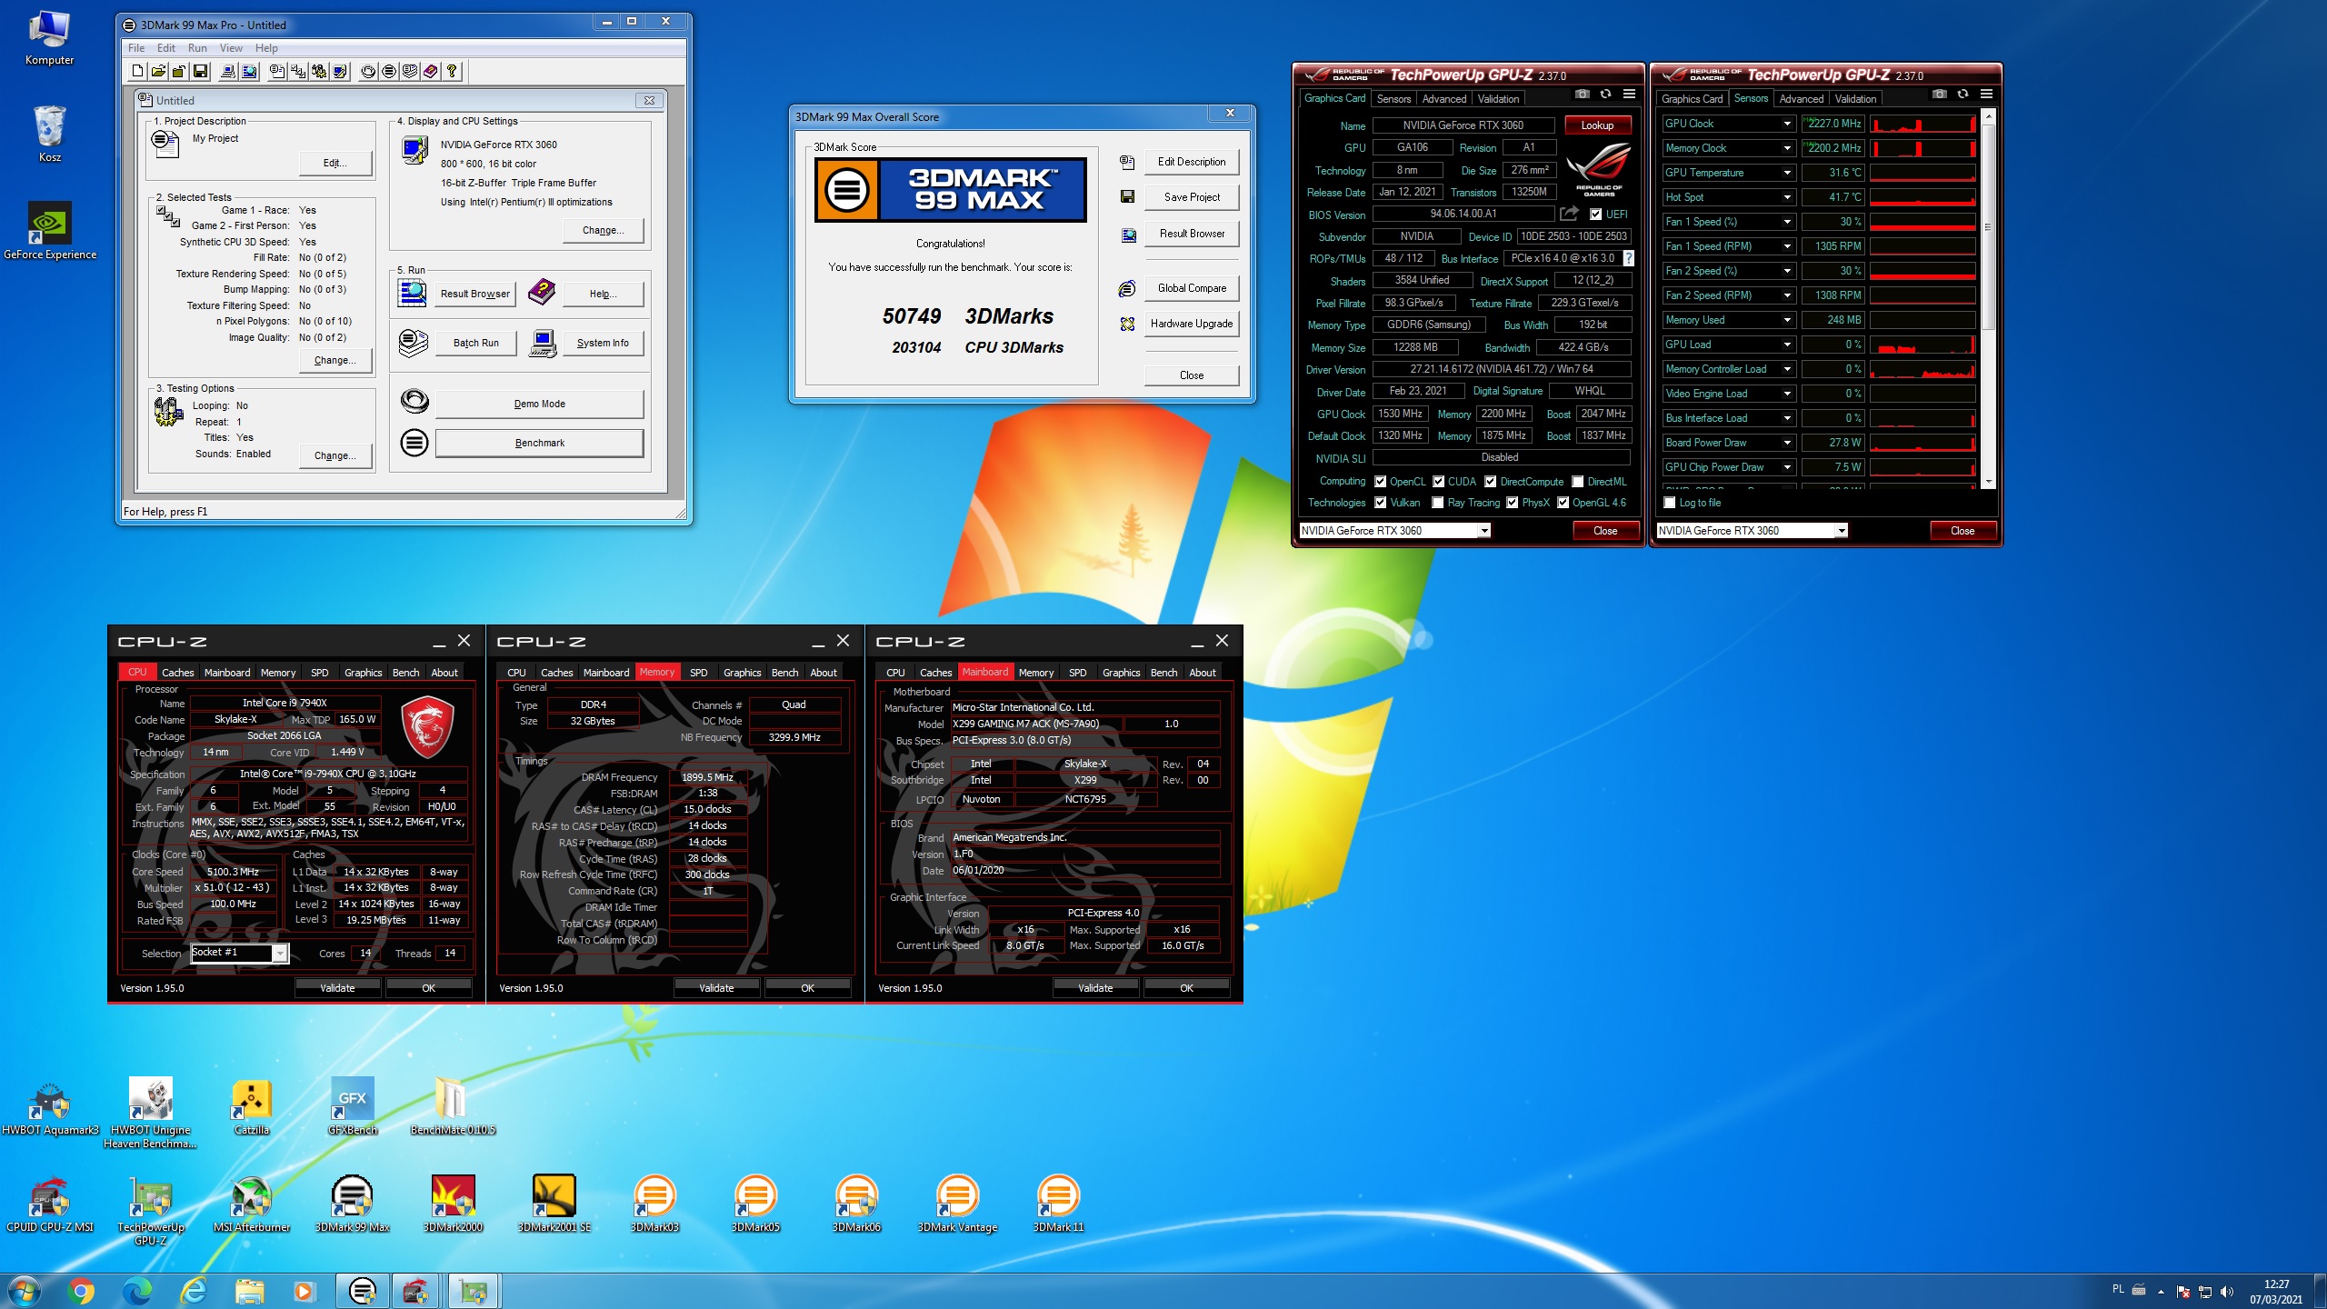
Task: Toggle the OpenCL checkbox in GPU-Z
Action: [x=1381, y=482]
